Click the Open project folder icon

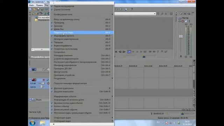[x=34, y=9]
